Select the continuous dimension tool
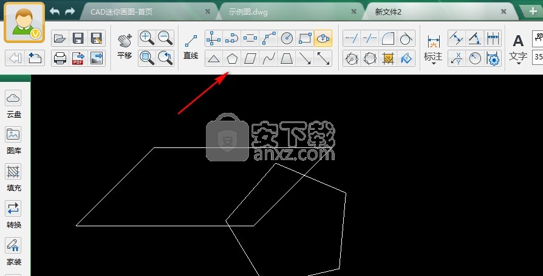 click(x=493, y=38)
